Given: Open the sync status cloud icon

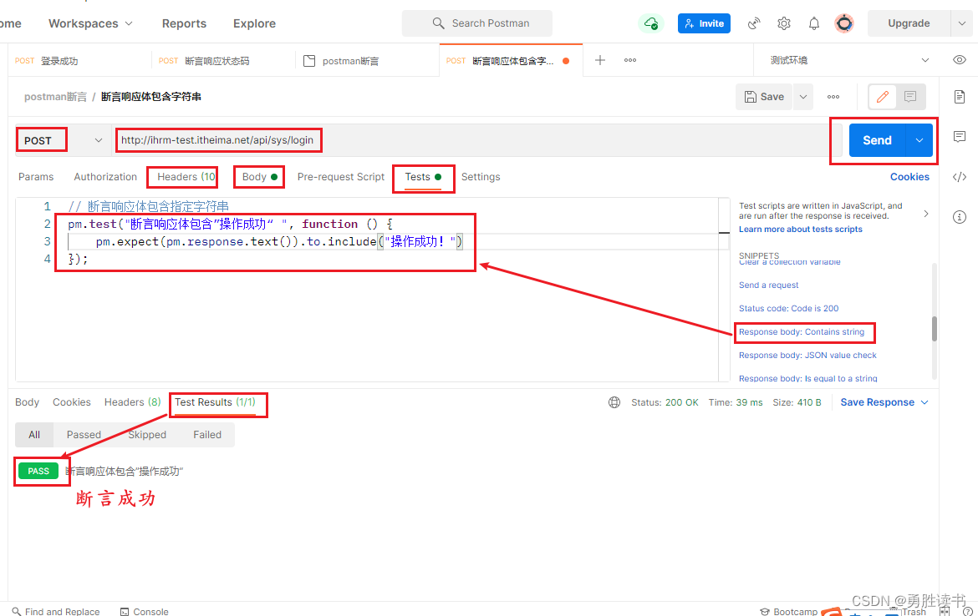Looking at the screenshot, I should click(x=651, y=23).
